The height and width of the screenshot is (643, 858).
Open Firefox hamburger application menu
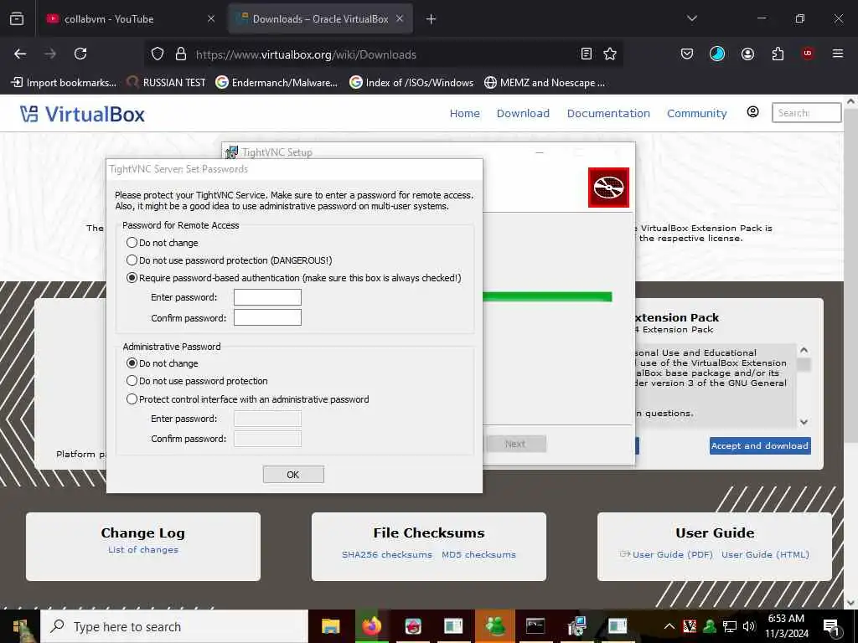[837, 54]
